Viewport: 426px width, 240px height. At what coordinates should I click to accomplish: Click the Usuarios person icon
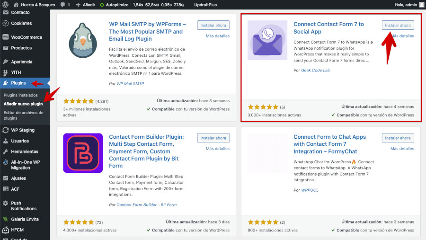[5, 141]
